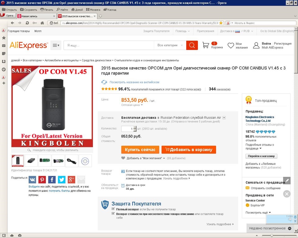Open bookmarks star in Opera sidebar
This screenshot has width=298, height=238.
coord(4,38)
